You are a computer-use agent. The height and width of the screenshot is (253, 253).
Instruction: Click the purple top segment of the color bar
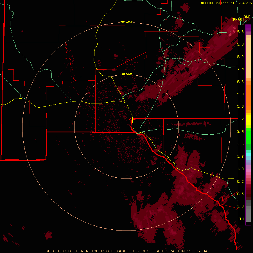tap(248, 28)
